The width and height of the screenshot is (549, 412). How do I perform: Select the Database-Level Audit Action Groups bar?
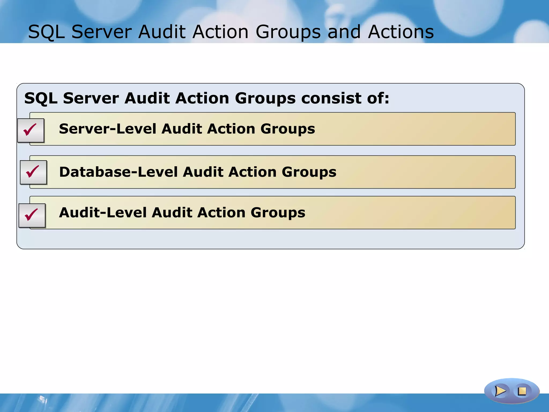(272, 172)
